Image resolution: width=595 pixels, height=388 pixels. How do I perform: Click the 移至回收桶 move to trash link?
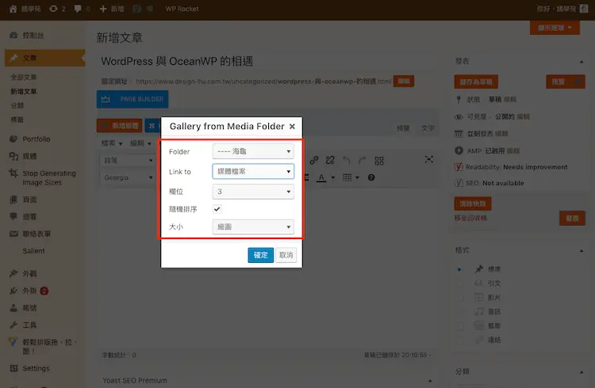470,218
